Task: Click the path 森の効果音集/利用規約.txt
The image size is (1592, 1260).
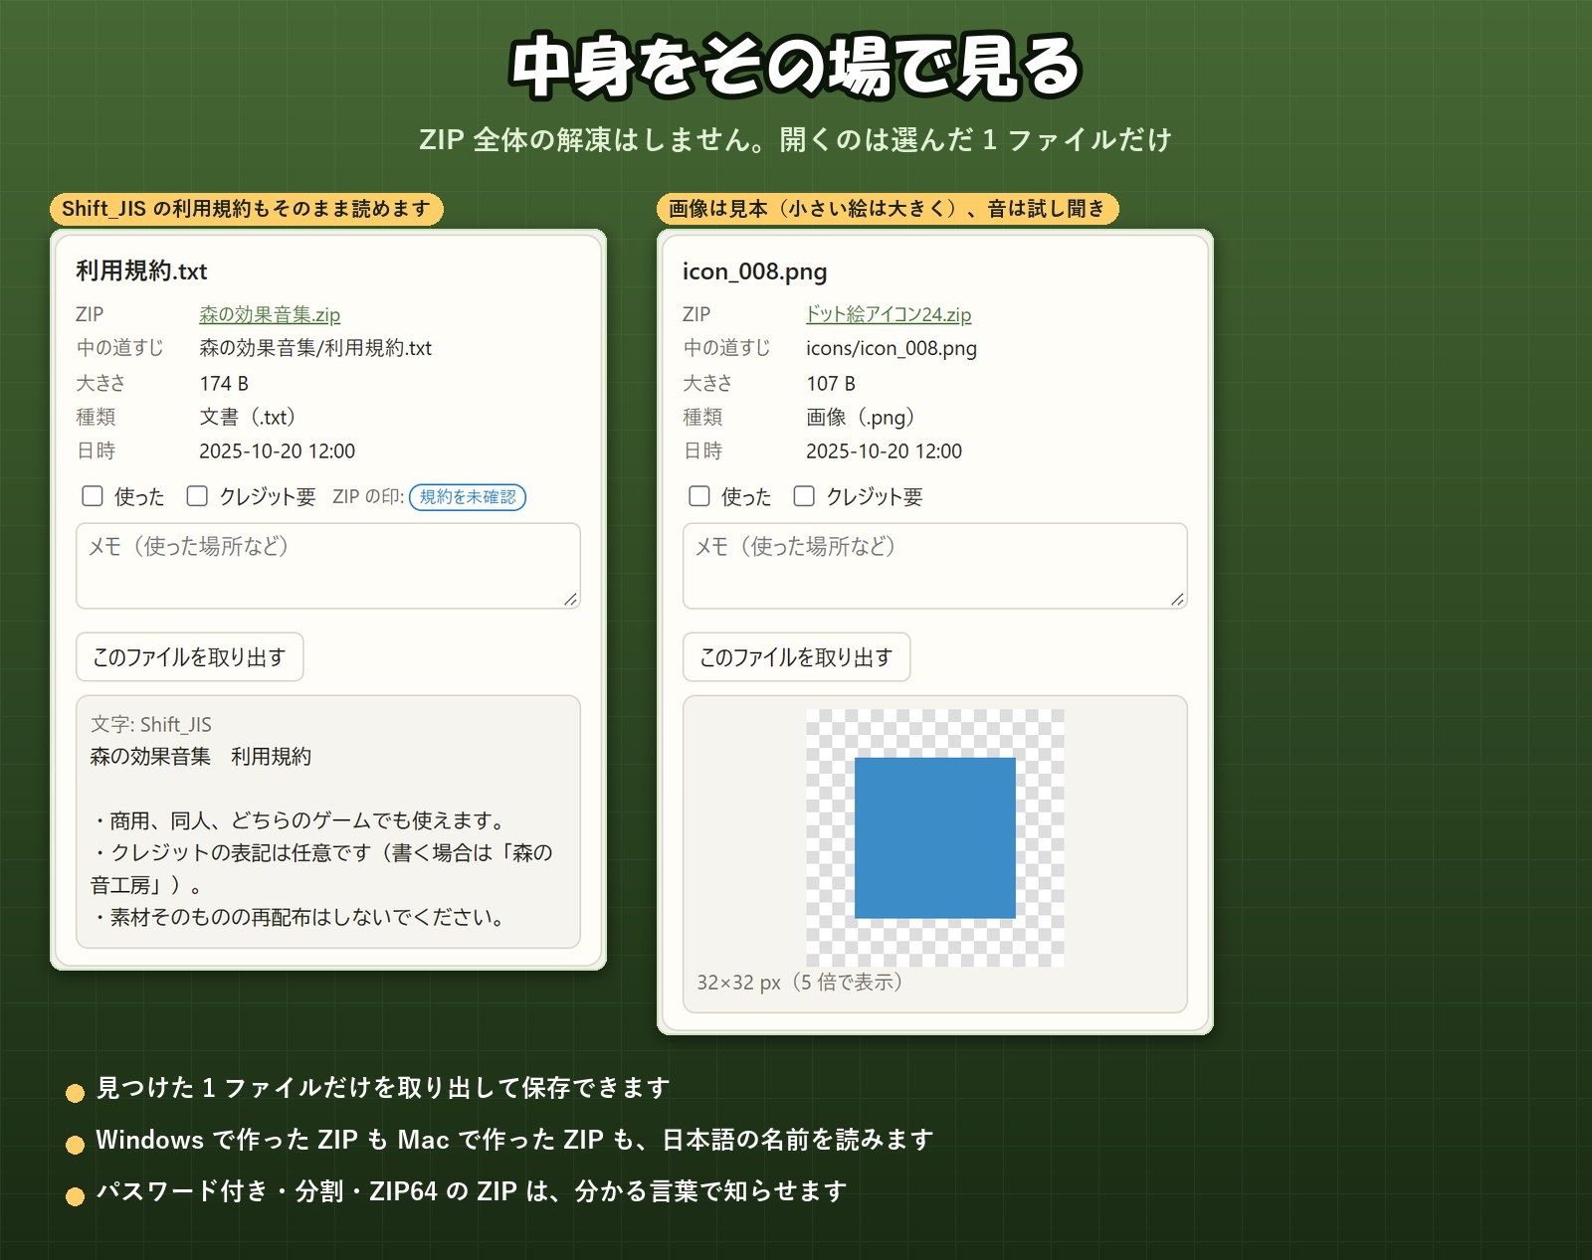Action: coord(315,348)
